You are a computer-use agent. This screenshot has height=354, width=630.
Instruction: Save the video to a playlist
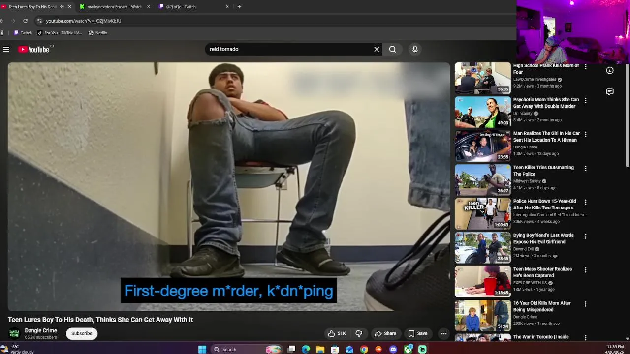417,333
